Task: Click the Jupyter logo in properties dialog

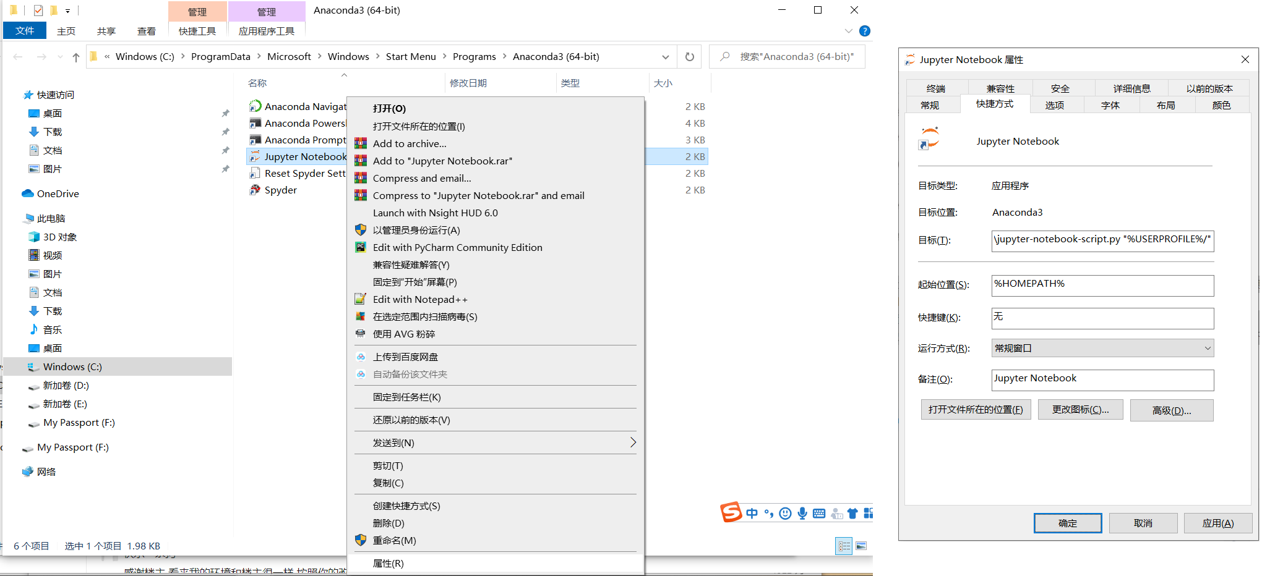Action: (929, 138)
